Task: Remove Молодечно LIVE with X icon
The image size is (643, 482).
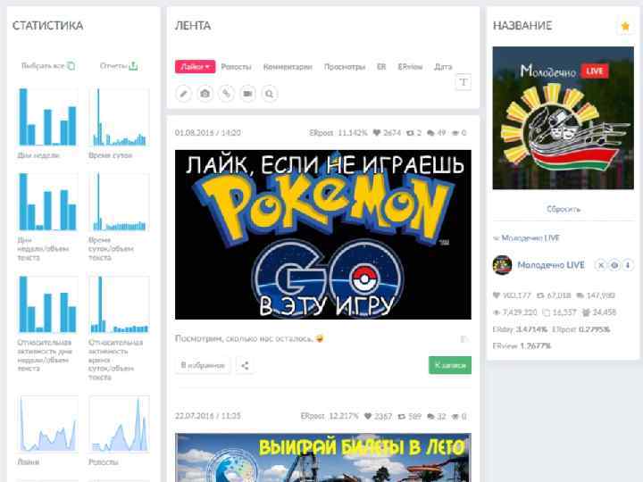Action: click(601, 265)
